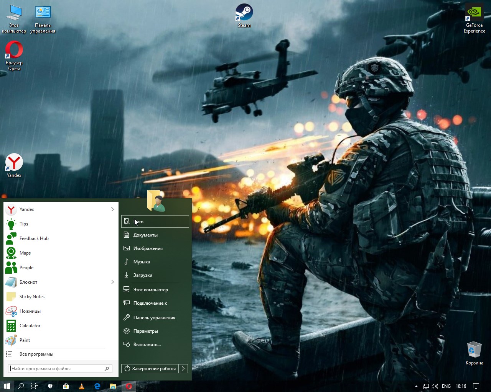
Task: Open the 18:16 taskbar clock
Action: tap(461, 386)
